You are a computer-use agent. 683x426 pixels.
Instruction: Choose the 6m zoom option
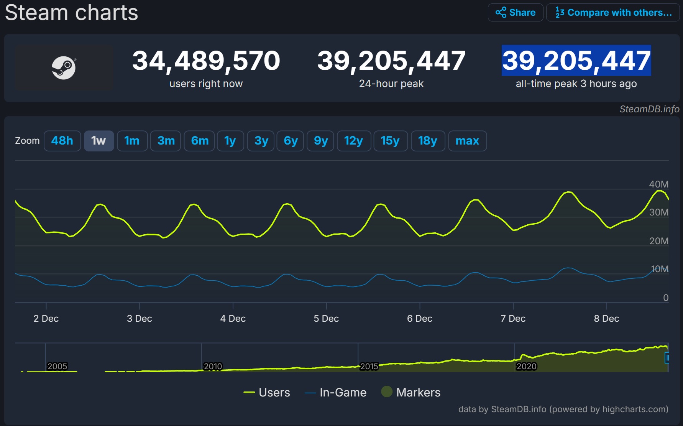pyautogui.click(x=199, y=141)
